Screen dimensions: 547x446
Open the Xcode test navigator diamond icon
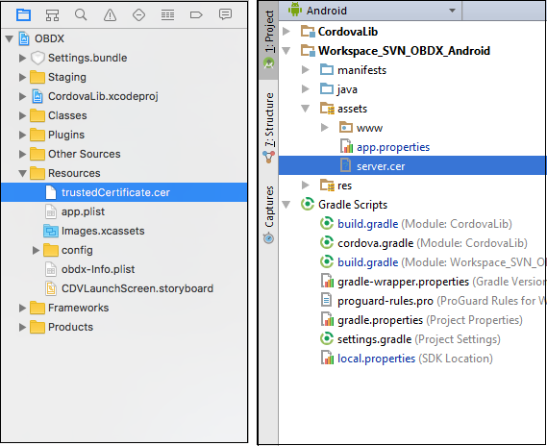coord(138,14)
